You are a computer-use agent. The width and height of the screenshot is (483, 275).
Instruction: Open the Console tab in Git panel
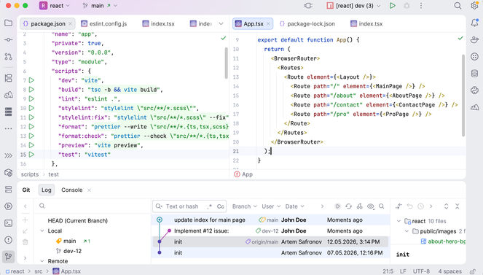coord(72,190)
